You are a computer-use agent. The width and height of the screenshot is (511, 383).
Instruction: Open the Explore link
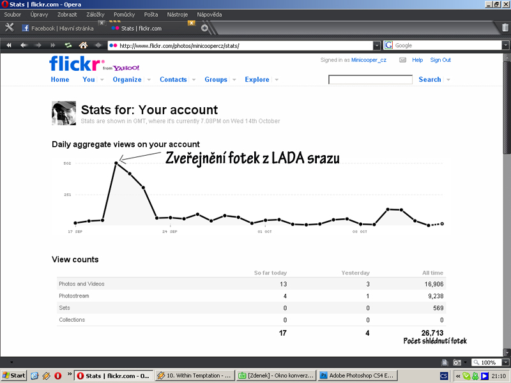point(257,80)
